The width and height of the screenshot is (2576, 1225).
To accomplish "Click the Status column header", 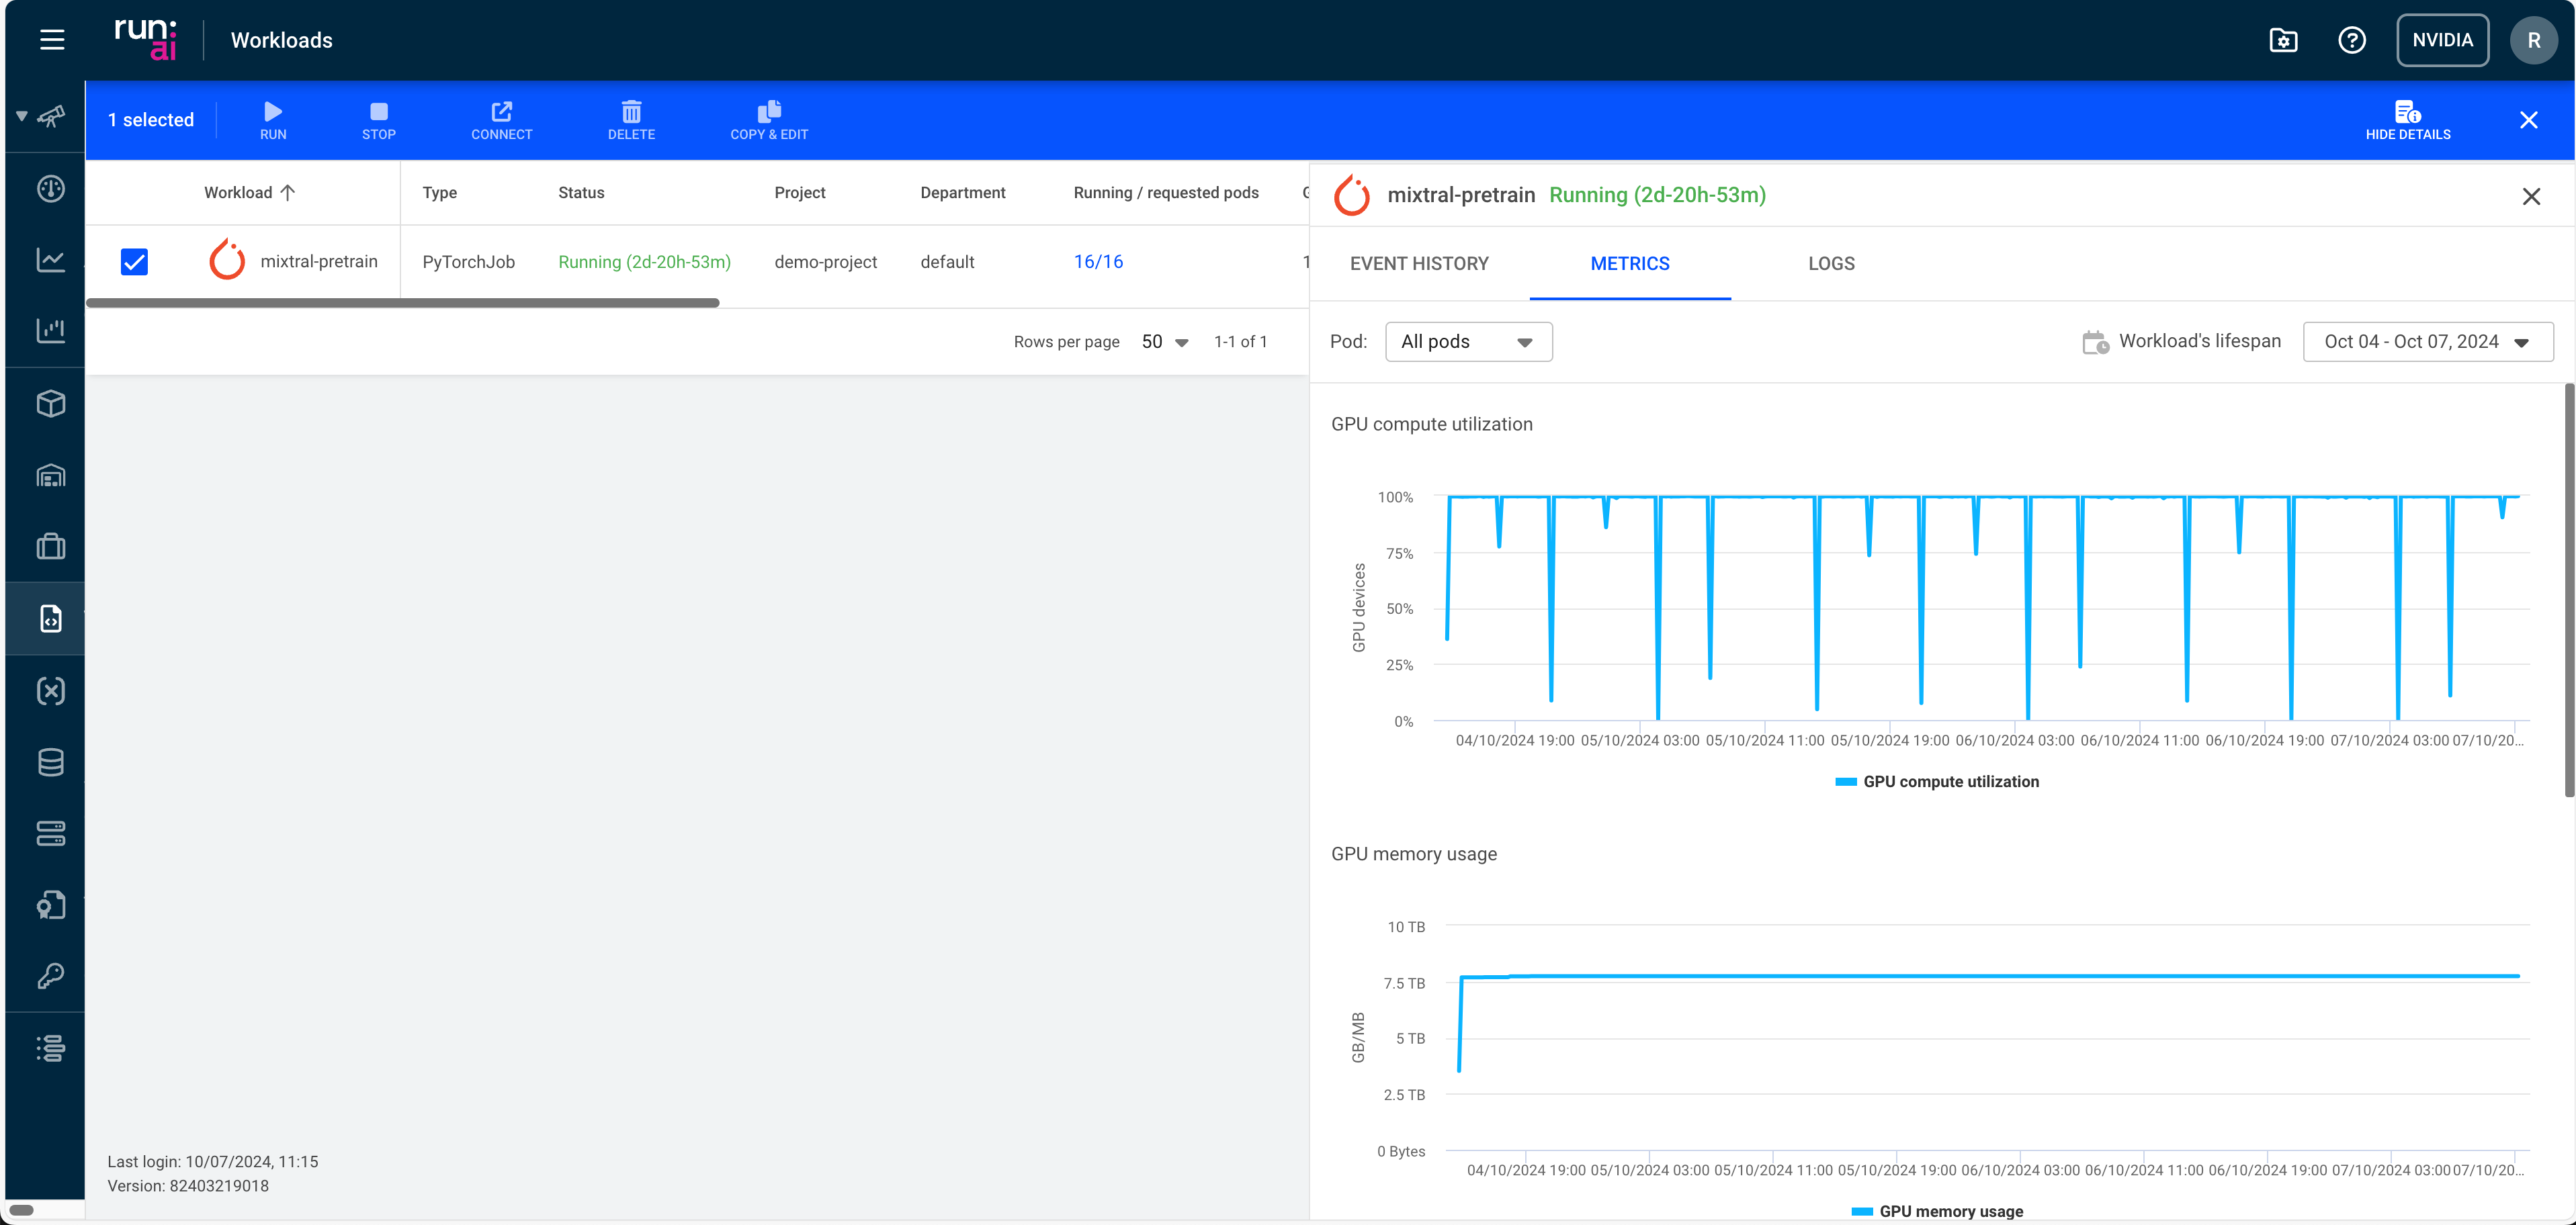I will click(x=581, y=193).
